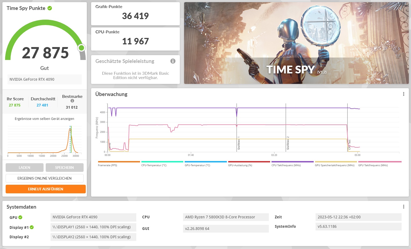Click the Time Spy V1.2 banner logo

coord(291,69)
